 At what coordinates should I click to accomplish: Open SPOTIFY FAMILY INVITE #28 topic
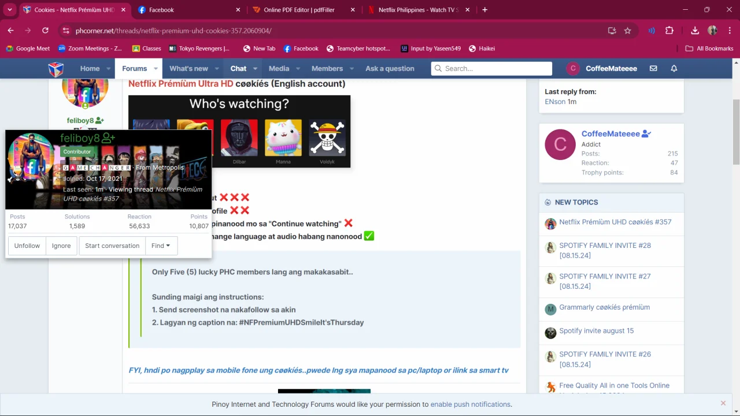tap(605, 250)
